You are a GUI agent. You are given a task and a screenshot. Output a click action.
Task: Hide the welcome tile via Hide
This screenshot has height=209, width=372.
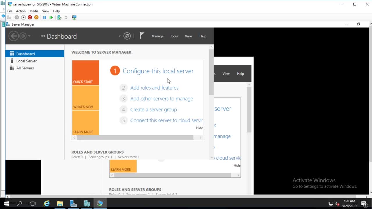199,128
